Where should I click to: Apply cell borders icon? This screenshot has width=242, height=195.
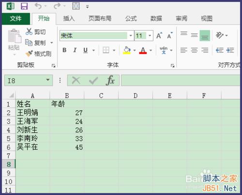pos(106,50)
